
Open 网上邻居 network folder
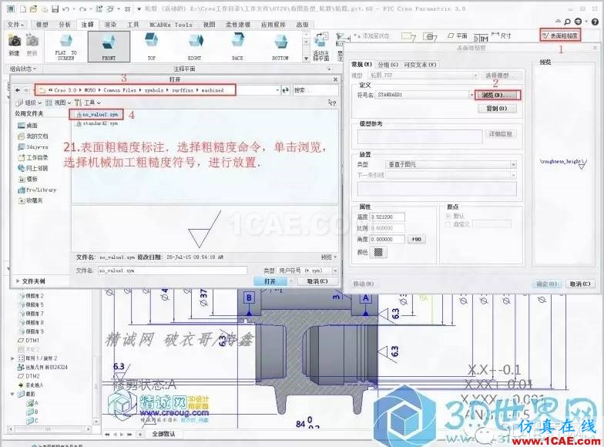pyautogui.click(x=32, y=168)
